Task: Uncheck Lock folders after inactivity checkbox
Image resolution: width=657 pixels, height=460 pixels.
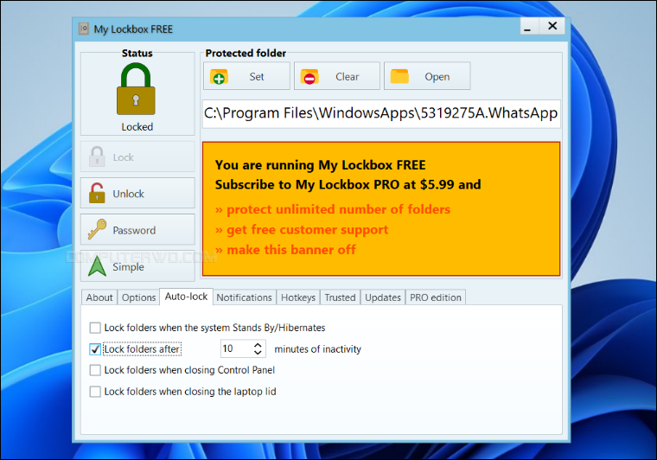Action: click(95, 349)
